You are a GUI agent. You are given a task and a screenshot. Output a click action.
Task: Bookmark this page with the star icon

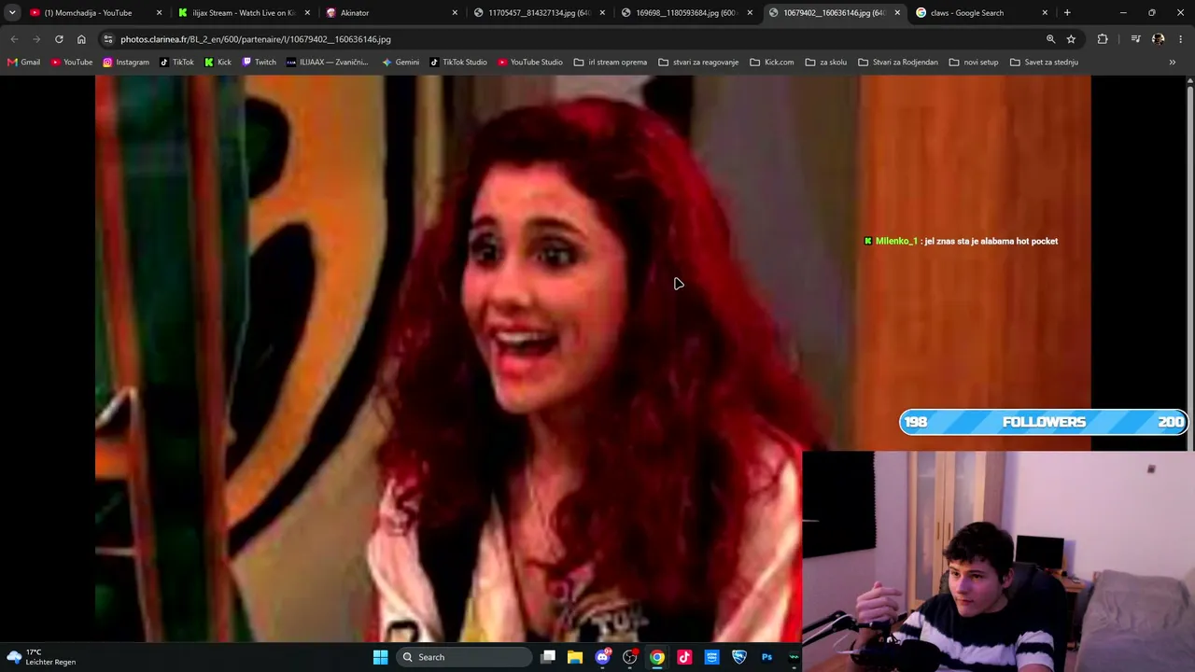coord(1071,39)
